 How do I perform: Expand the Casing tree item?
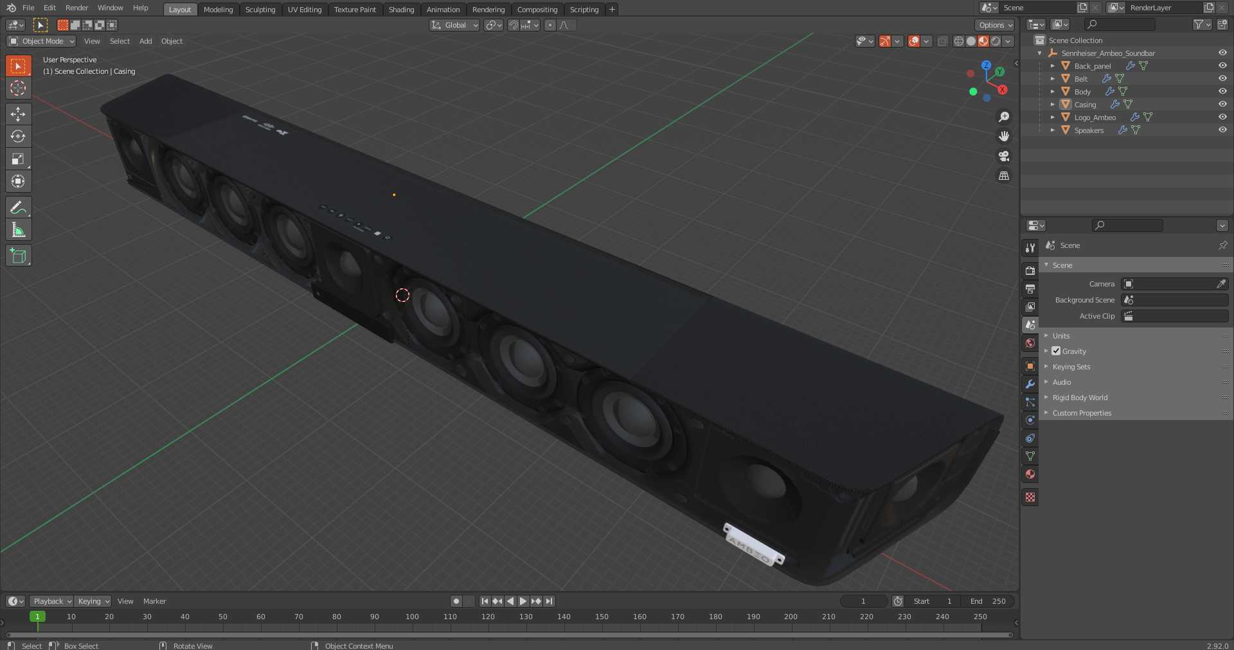pyautogui.click(x=1052, y=104)
